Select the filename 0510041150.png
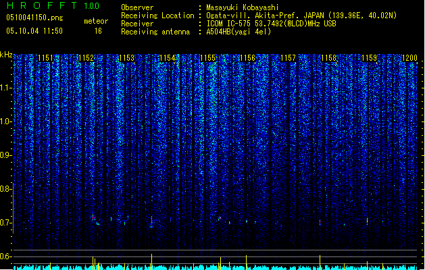Image resolution: width=425 pixels, height=270 pixels. 34,18
